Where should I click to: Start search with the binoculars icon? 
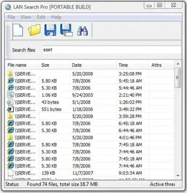(x=83, y=31)
